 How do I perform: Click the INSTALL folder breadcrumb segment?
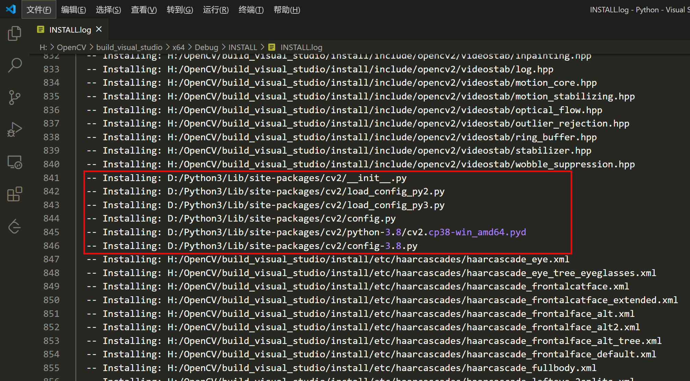243,47
